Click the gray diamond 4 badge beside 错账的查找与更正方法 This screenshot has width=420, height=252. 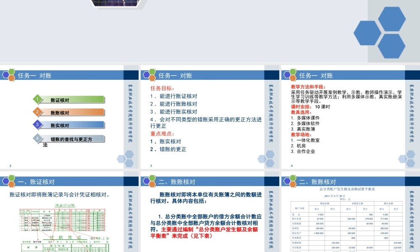tap(38, 137)
